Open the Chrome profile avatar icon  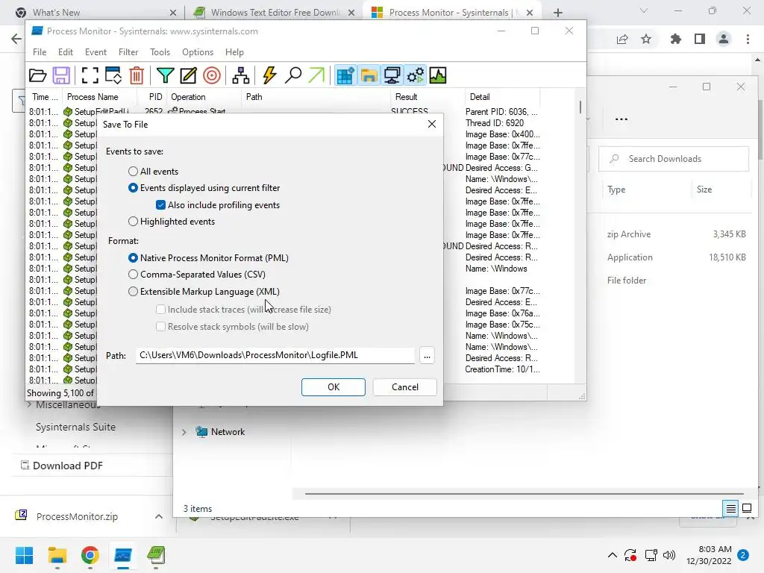(724, 39)
